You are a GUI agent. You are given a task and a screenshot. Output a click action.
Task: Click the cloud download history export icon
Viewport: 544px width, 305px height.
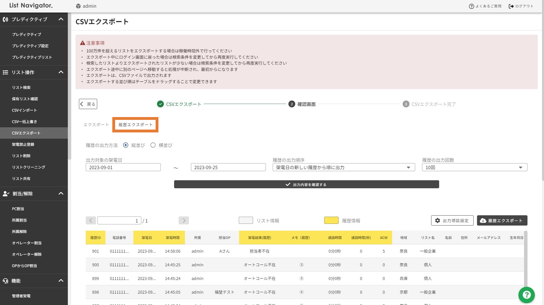pos(483,220)
